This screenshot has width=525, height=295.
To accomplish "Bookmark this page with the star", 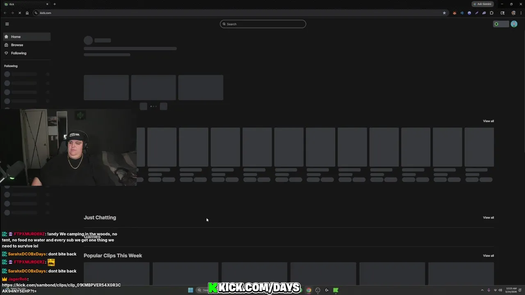I will [x=444, y=13].
